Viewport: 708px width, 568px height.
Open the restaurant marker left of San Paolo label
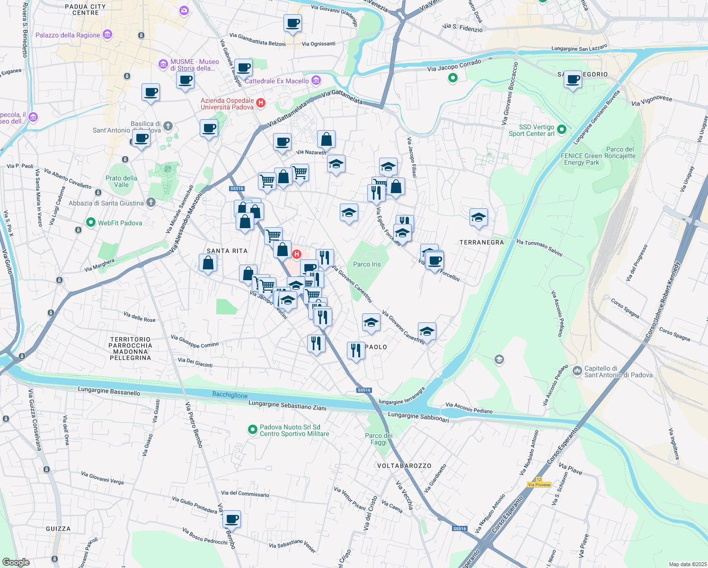click(355, 351)
